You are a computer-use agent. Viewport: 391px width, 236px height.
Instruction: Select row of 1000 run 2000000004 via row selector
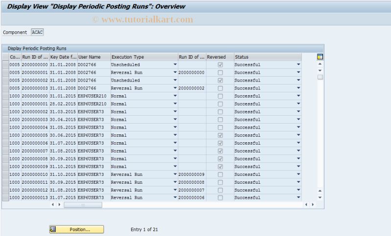[5, 128]
